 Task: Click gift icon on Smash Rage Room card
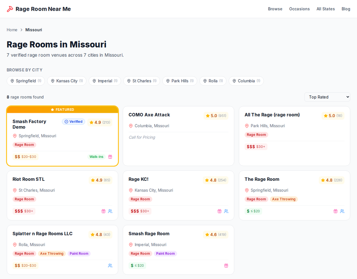coord(226,265)
